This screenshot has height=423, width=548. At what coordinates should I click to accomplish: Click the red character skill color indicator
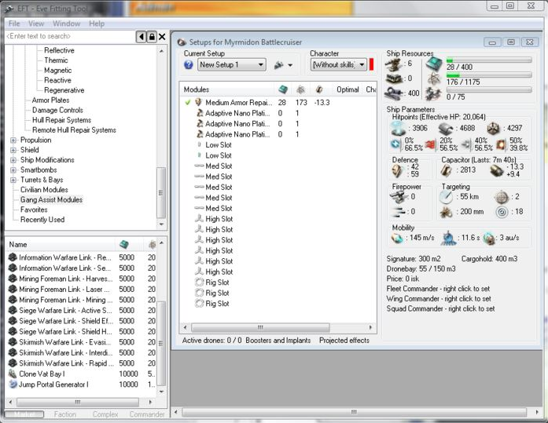371,64
